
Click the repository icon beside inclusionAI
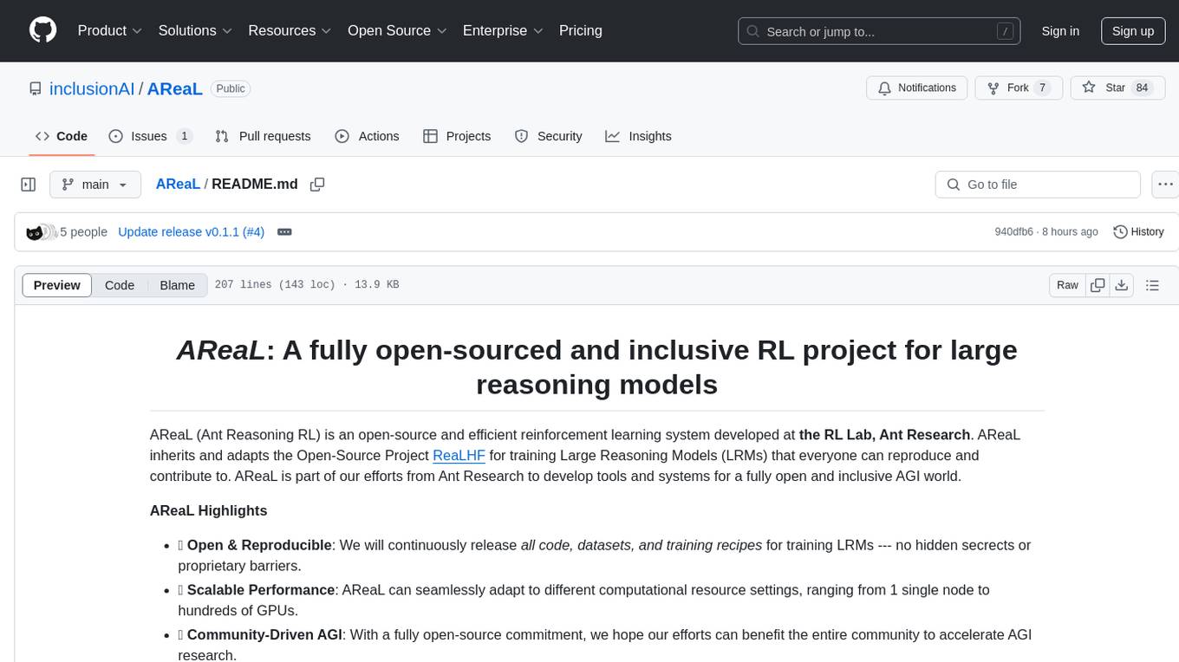pyautogui.click(x=35, y=88)
